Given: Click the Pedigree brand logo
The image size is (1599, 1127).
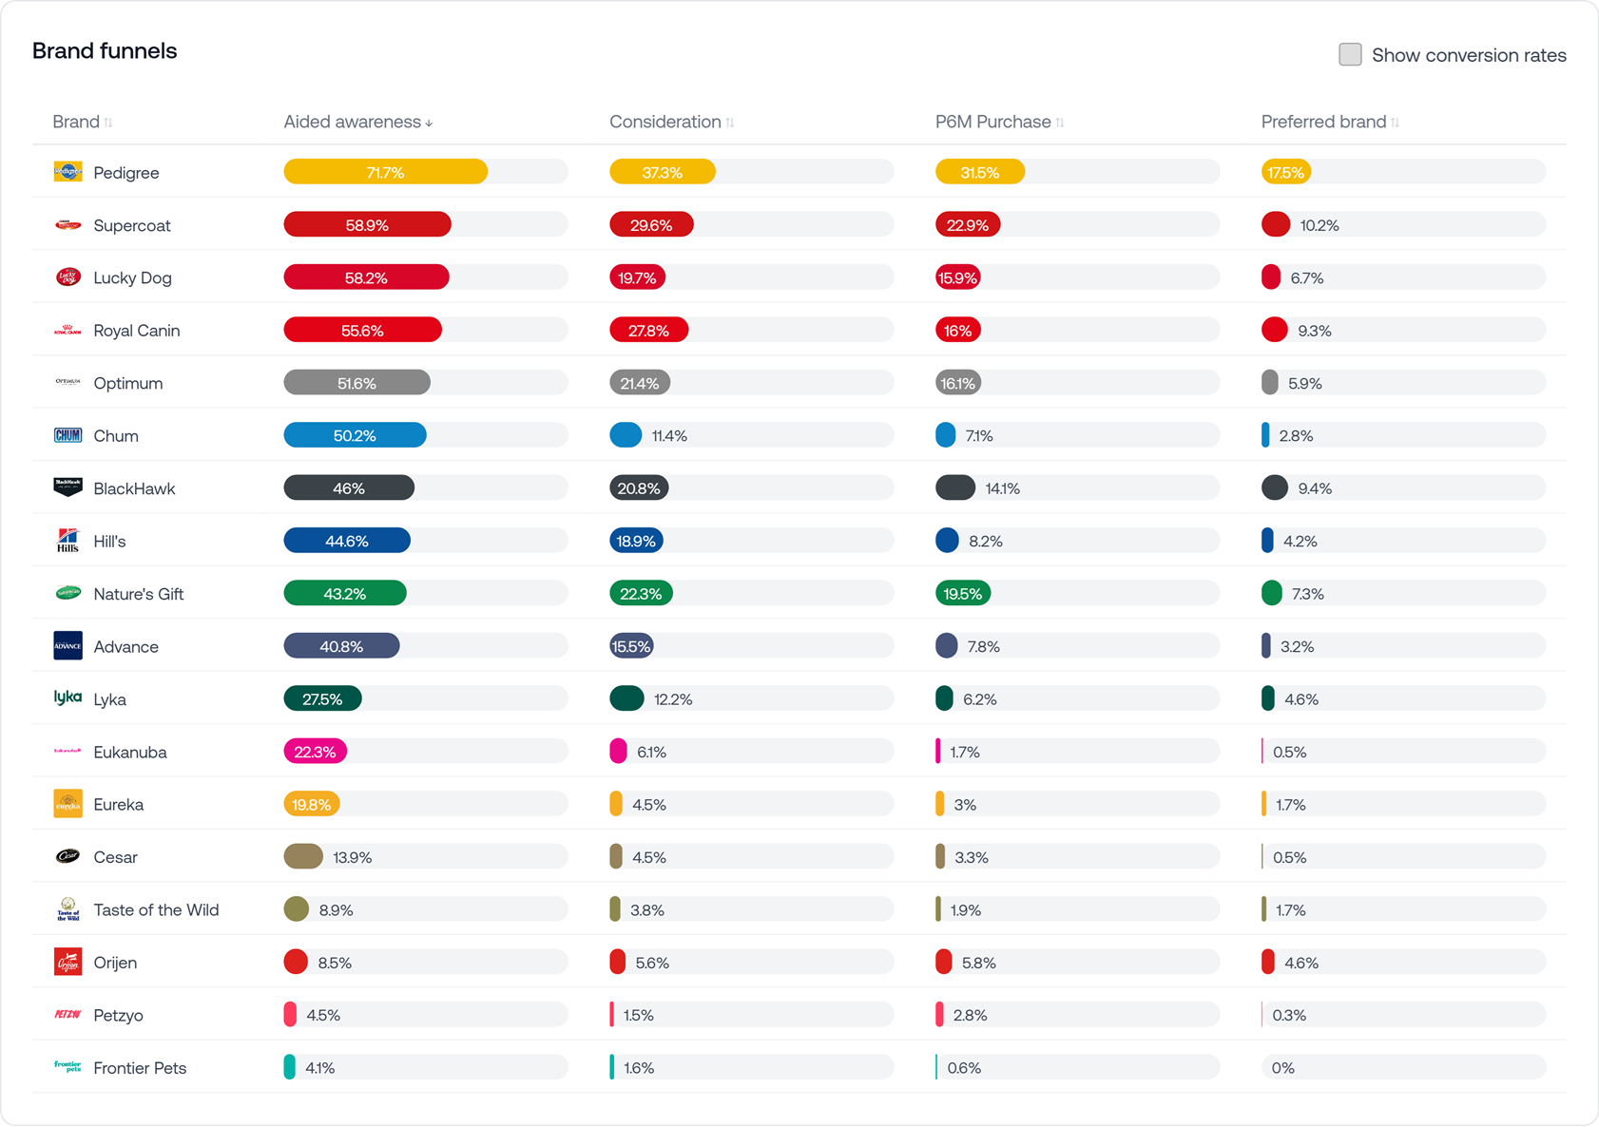Looking at the screenshot, I should (67, 172).
